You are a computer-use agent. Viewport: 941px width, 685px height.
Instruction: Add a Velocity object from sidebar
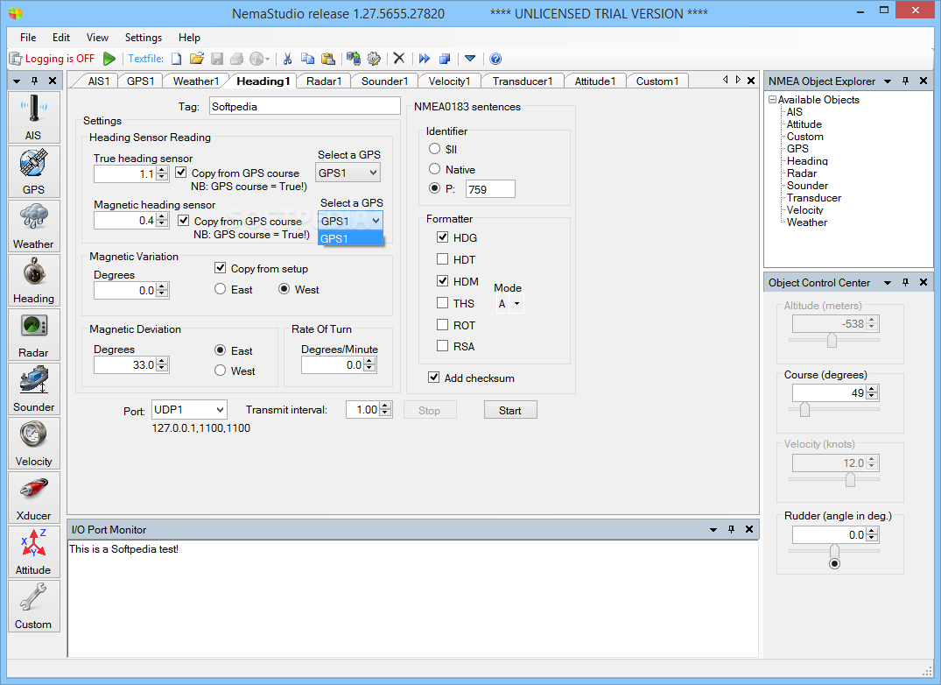pyautogui.click(x=33, y=443)
